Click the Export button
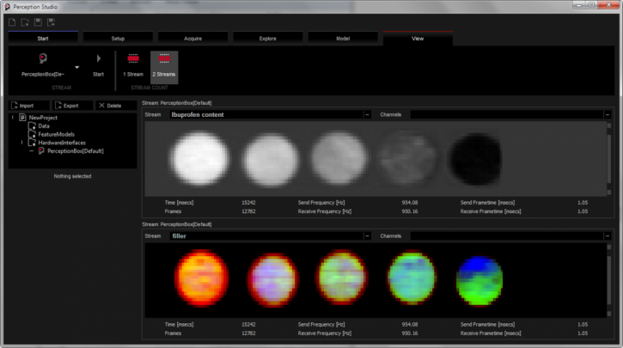Image resolution: width=623 pixels, height=348 pixels. click(x=73, y=106)
